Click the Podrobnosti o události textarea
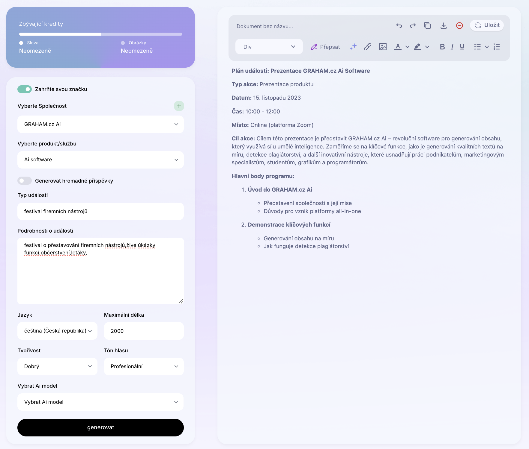Screen dimensions: 529x449 tap(100, 271)
